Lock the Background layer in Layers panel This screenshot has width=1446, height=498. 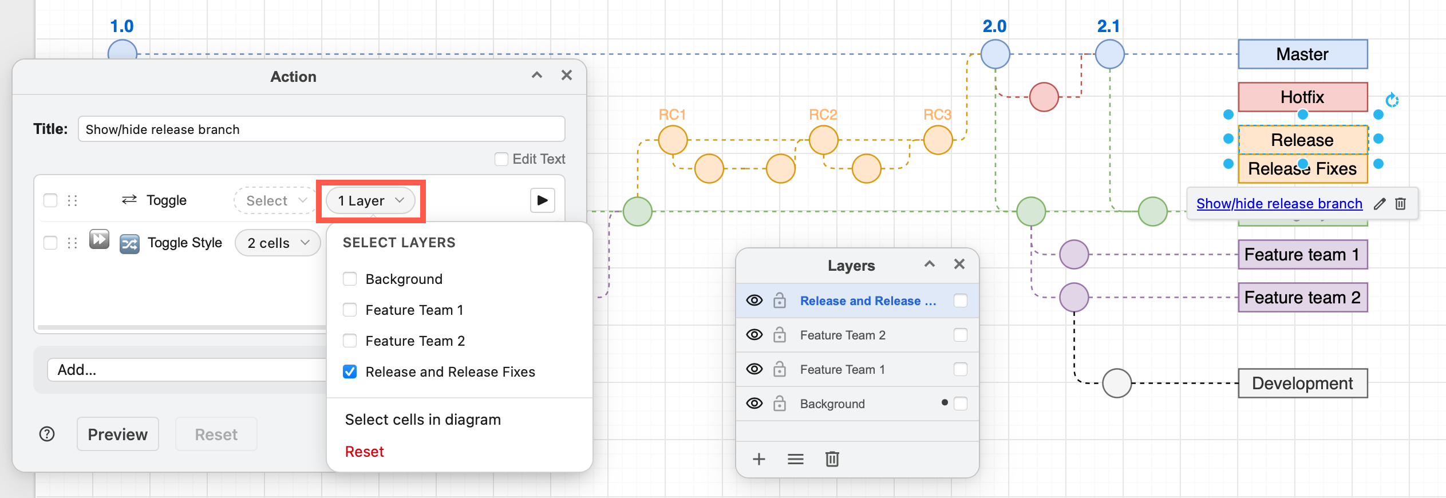click(x=780, y=404)
